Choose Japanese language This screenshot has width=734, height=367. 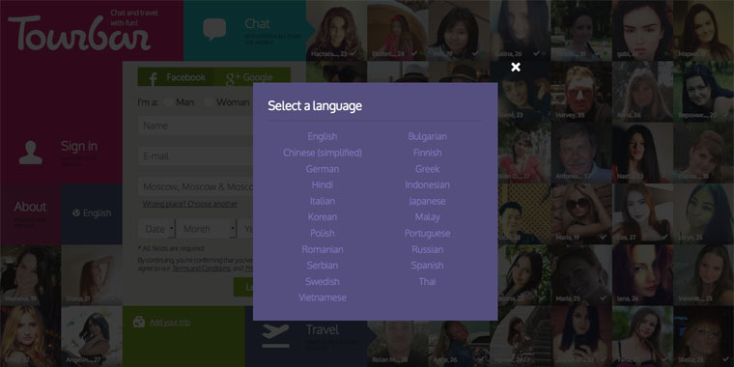coord(427,201)
